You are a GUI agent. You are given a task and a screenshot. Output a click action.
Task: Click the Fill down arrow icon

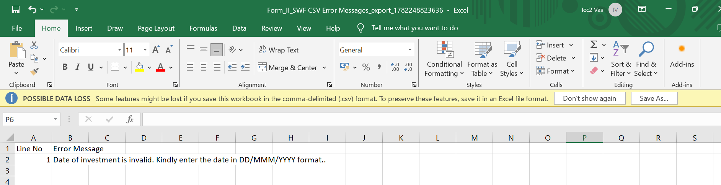594,58
